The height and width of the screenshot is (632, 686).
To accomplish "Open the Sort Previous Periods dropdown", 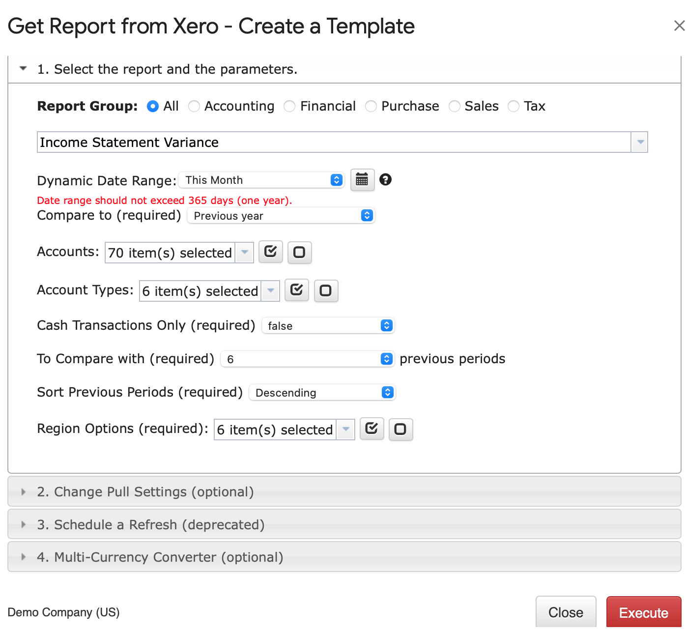I will (322, 393).
